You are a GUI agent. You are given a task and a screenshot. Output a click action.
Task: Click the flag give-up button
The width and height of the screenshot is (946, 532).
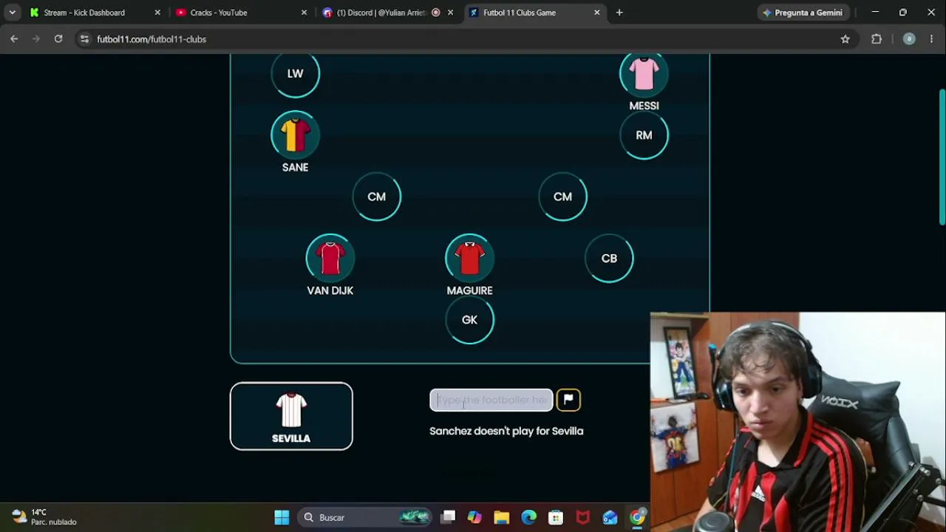coord(568,400)
